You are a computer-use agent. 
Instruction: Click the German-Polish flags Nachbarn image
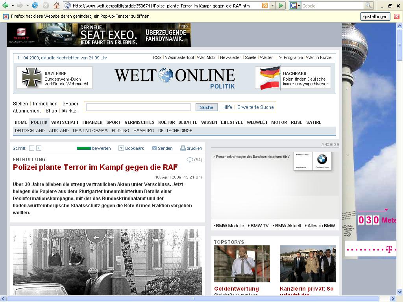(x=270, y=78)
